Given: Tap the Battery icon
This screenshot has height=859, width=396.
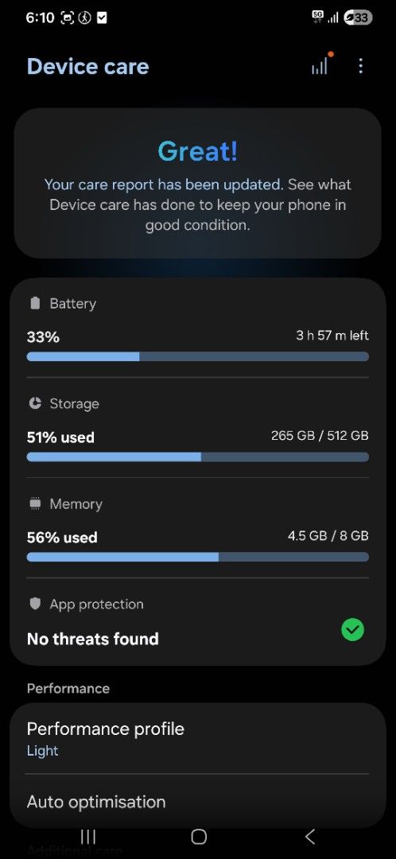Looking at the screenshot, I should pos(35,304).
